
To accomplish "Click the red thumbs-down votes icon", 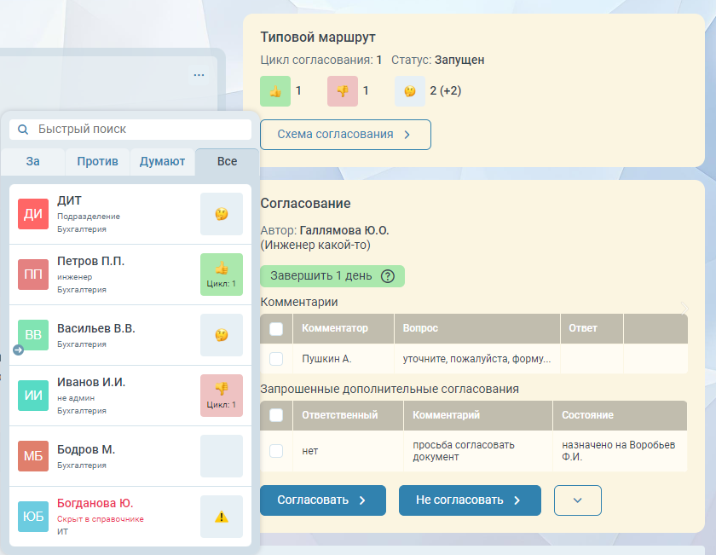I will 343,91.
